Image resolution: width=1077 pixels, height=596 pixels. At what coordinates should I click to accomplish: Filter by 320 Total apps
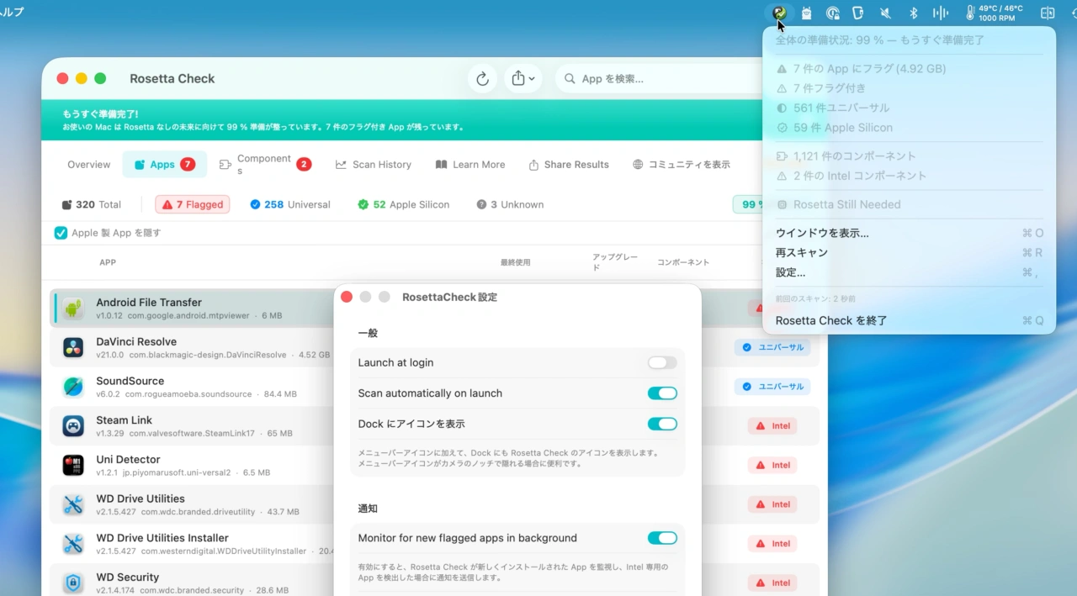[x=91, y=204]
